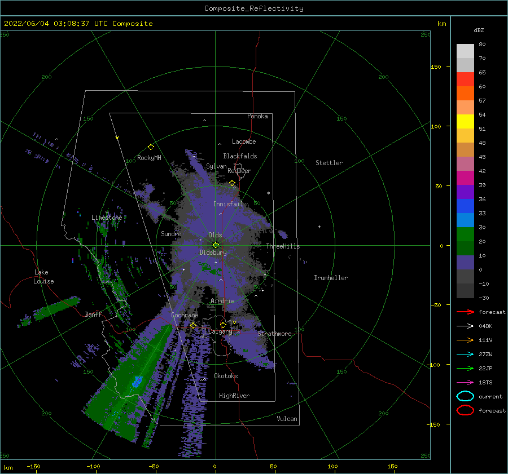Click the Stettler city label

329,163
